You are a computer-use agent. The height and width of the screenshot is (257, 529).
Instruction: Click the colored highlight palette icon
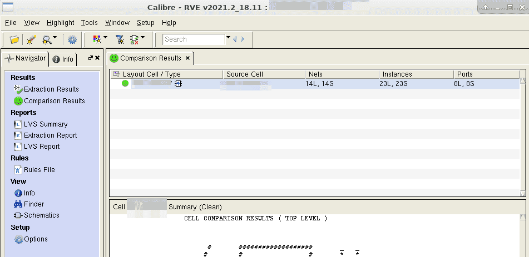[x=97, y=39]
